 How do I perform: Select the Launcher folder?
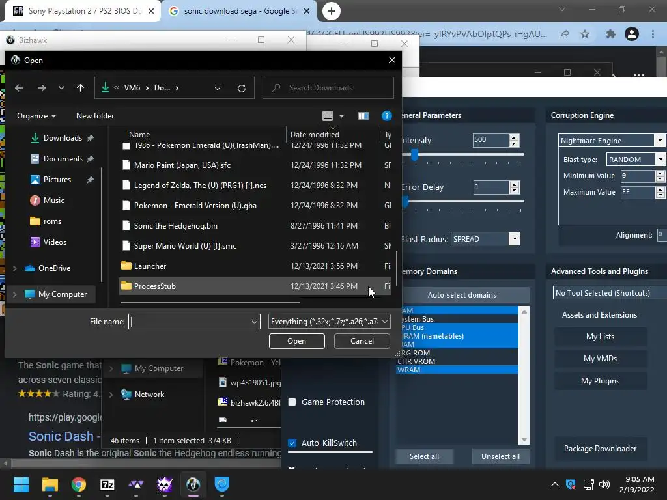point(255,266)
